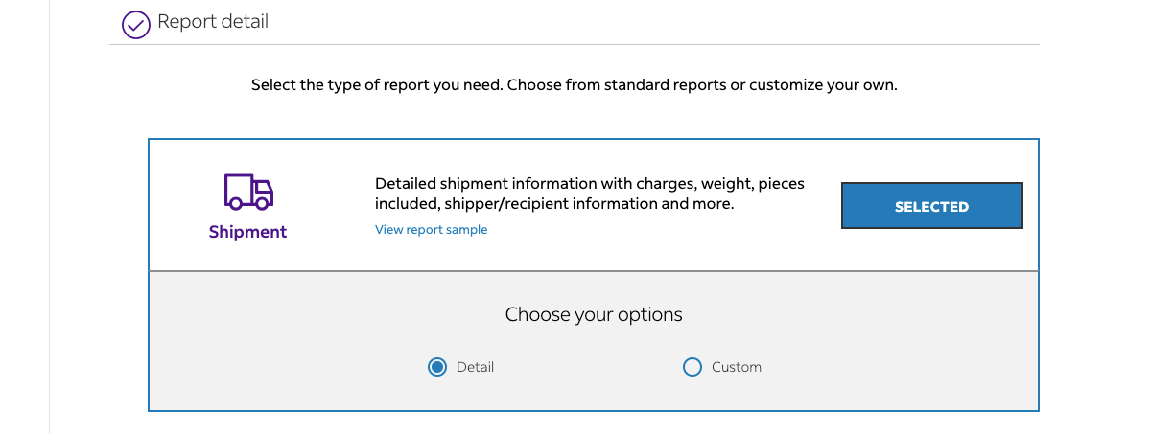Click the tick inside the purple circle
Image resolution: width=1150 pixels, height=434 pixels.
136,24
